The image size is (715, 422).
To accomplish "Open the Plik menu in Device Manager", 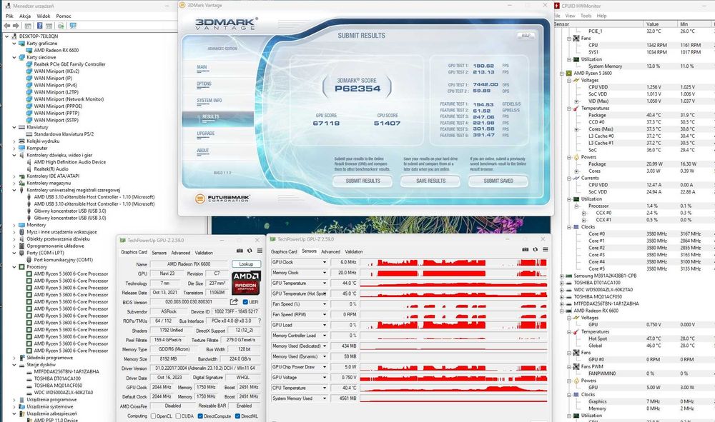I will (9, 16).
